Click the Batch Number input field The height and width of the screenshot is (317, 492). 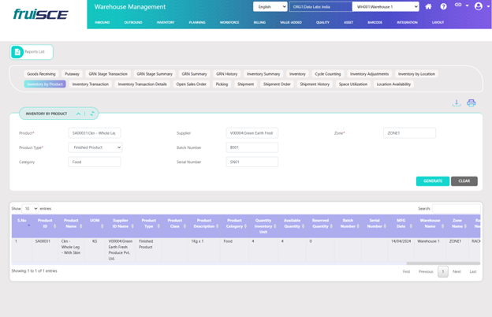[252, 147]
